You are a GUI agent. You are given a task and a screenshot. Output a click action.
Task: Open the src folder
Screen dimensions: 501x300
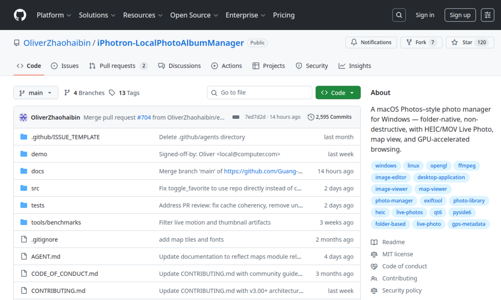click(35, 188)
